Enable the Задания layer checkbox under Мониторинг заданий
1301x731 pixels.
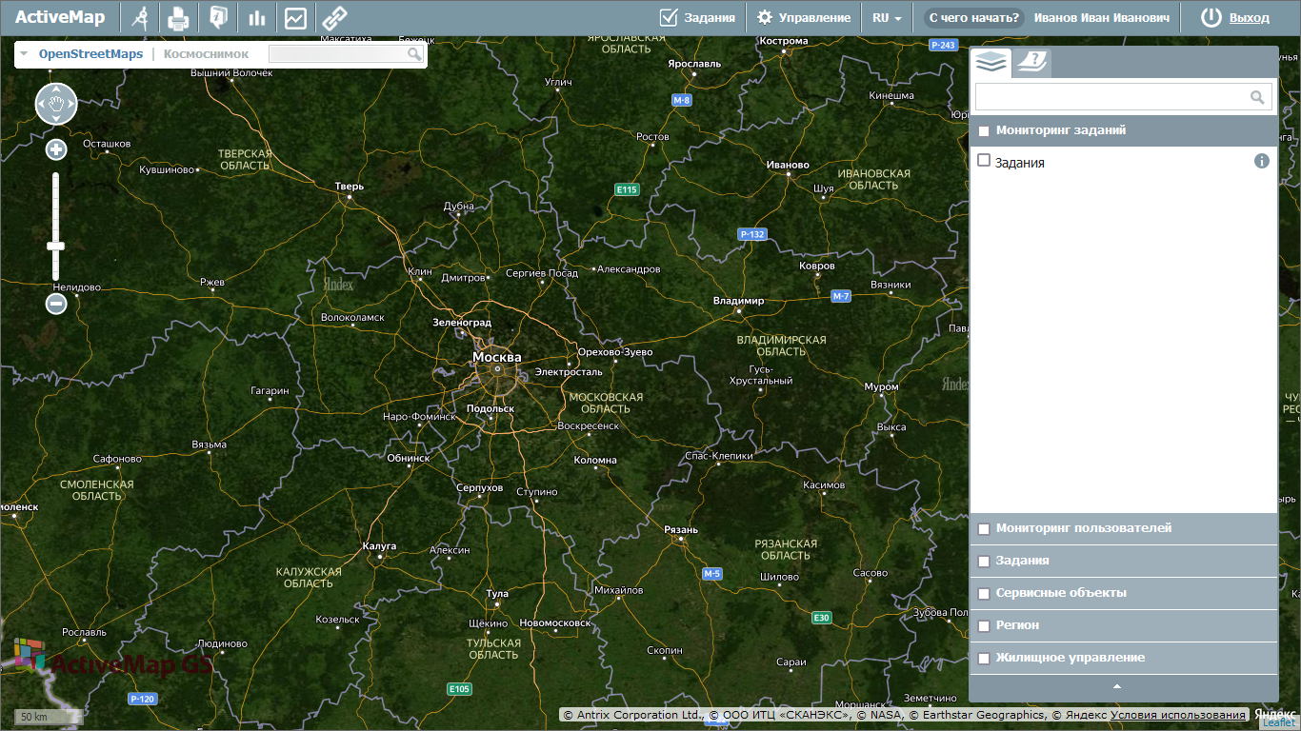(x=985, y=161)
